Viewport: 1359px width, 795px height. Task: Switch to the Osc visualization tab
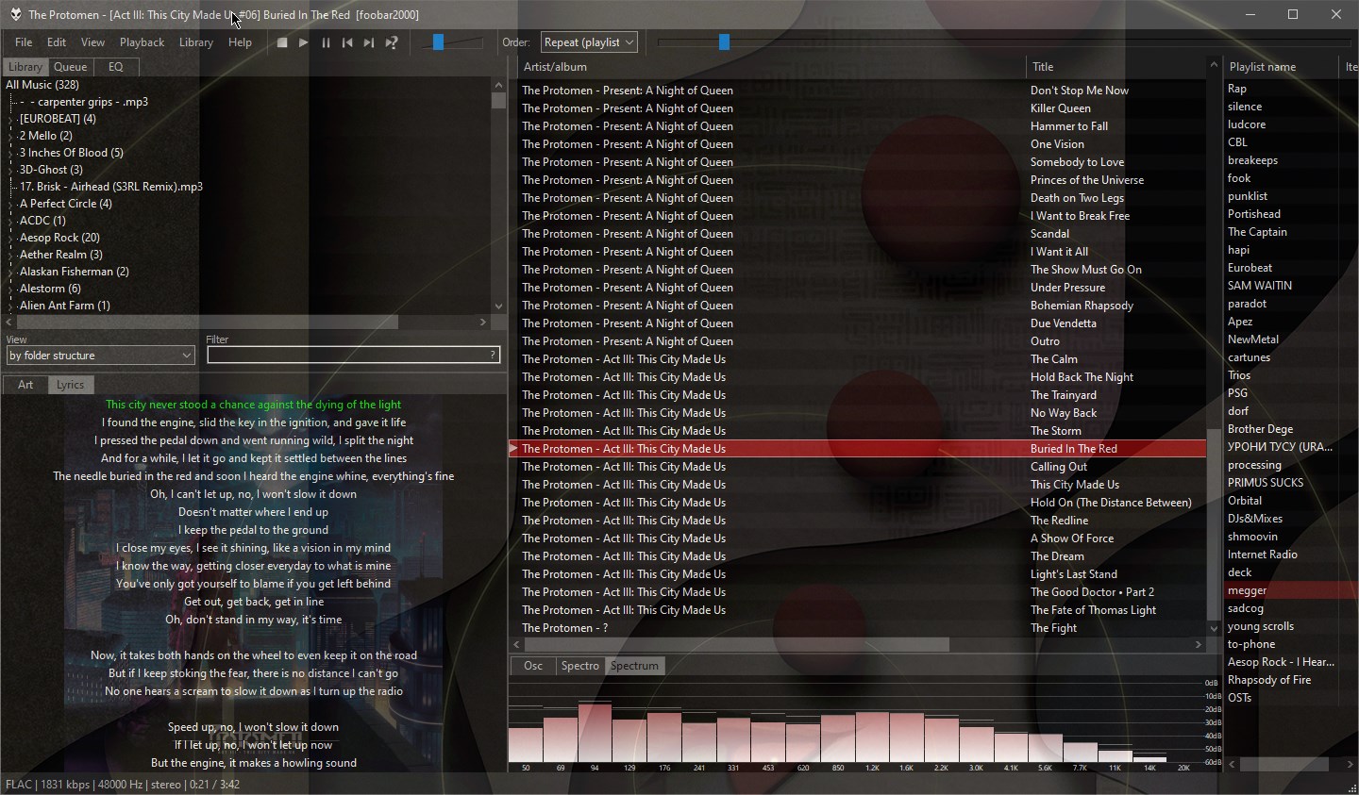pyautogui.click(x=533, y=666)
